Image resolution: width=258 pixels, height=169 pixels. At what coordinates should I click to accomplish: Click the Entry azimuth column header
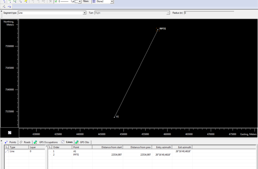click(162, 147)
